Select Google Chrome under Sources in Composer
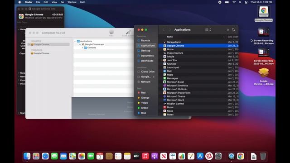 click(42, 44)
